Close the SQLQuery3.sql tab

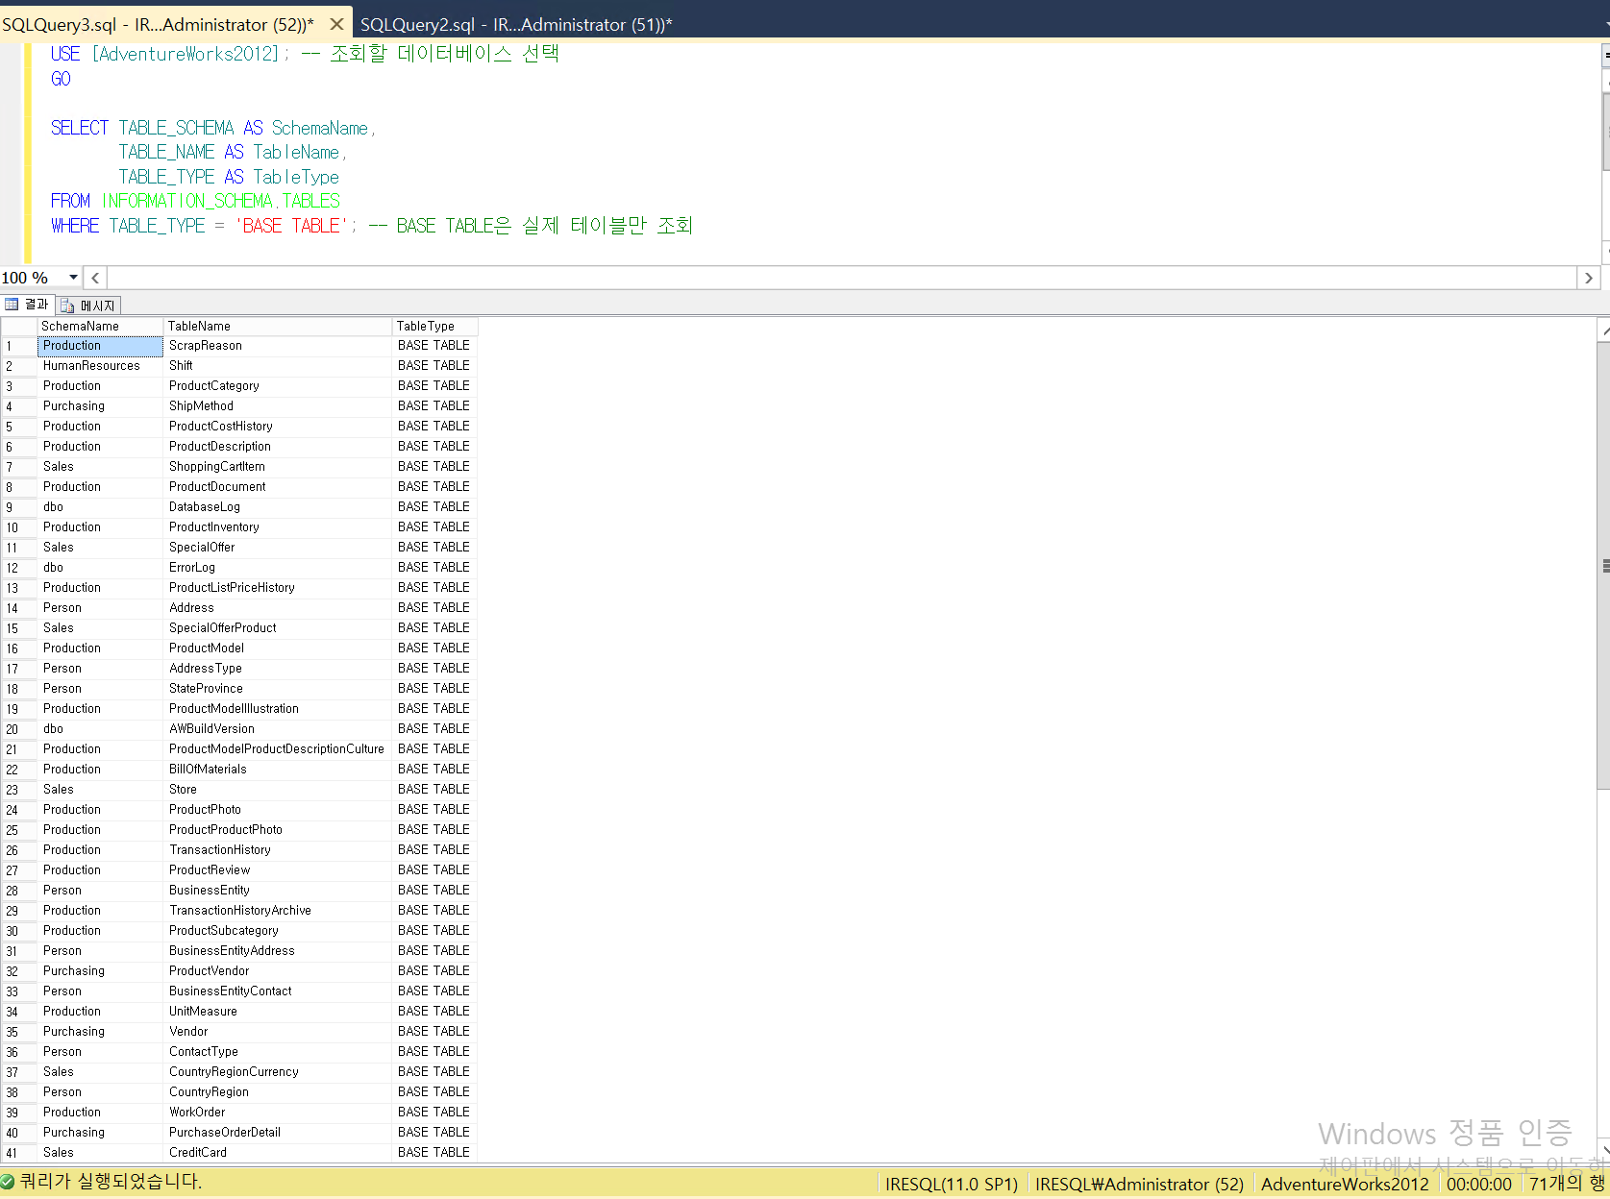[x=336, y=24]
